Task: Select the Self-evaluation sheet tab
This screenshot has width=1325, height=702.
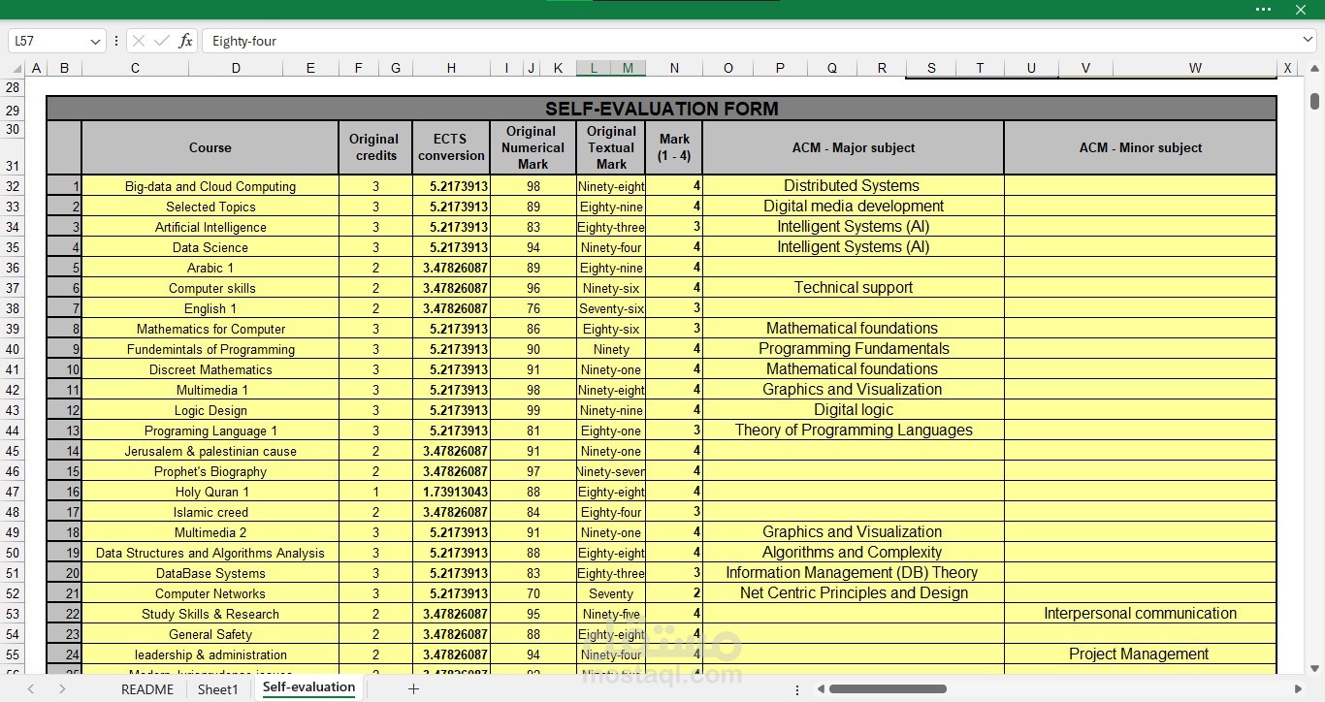Action: pyautogui.click(x=308, y=686)
